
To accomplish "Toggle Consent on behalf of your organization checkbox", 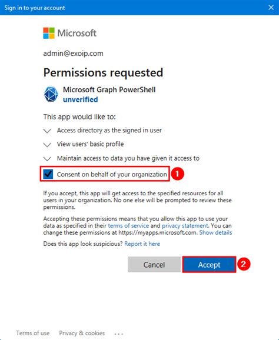I will click(48, 174).
